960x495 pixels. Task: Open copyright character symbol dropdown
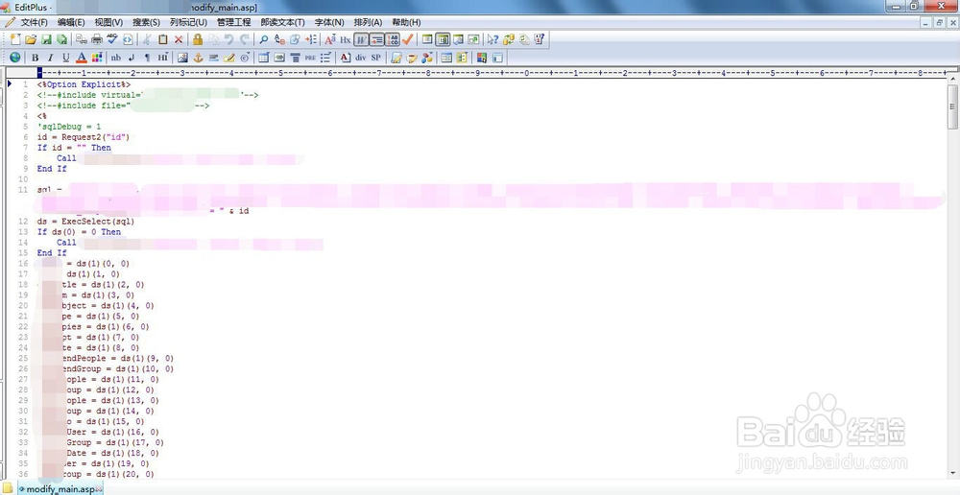(245, 58)
